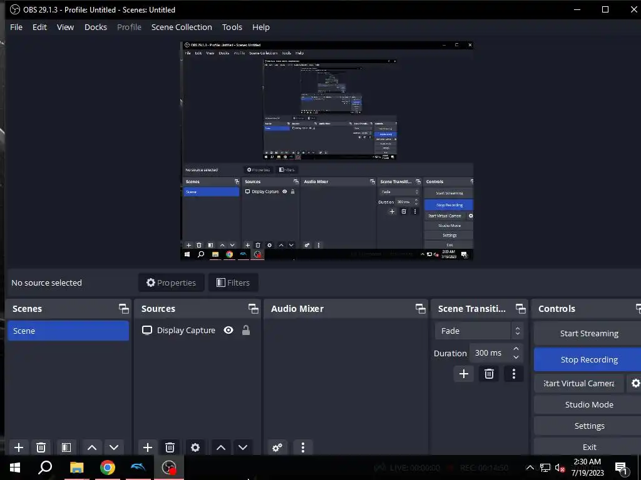This screenshot has width=641, height=480.
Task: Delete scene transition with trash button
Action: tap(489, 374)
